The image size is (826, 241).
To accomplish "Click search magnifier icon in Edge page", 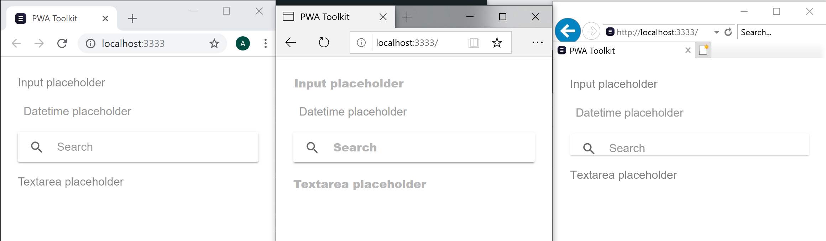I will click(x=312, y=148).
